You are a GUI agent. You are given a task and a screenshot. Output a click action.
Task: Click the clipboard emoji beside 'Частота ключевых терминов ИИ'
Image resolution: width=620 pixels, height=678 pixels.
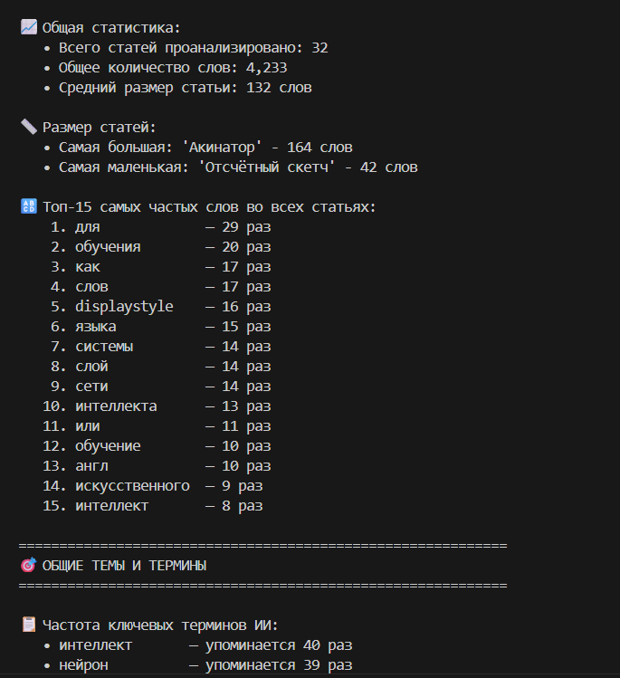28,625
